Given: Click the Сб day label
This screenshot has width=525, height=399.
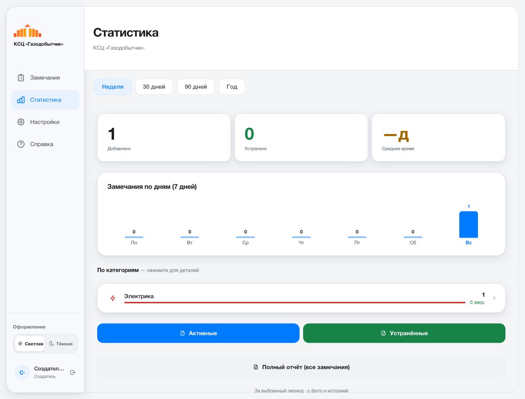Looking at the screenshot, I should 413,243.
